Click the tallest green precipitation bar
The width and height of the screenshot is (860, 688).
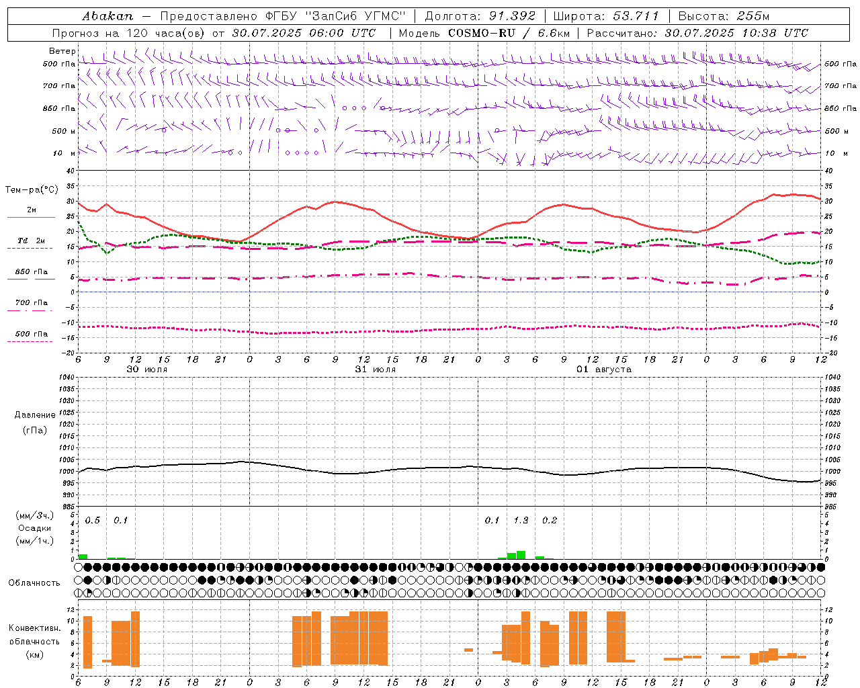(x=521, y=555)
